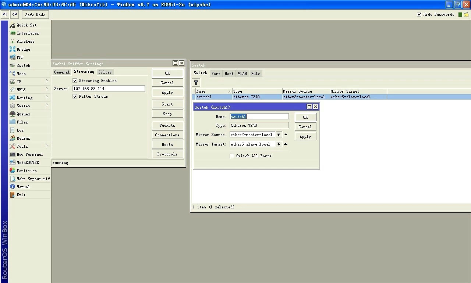The image size is (471, 283).
Task: Click Safe Mode button
Action: (35, 15)
